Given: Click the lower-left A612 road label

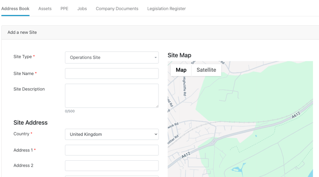Looking at the screenshot, I should [x=186, y=155].
